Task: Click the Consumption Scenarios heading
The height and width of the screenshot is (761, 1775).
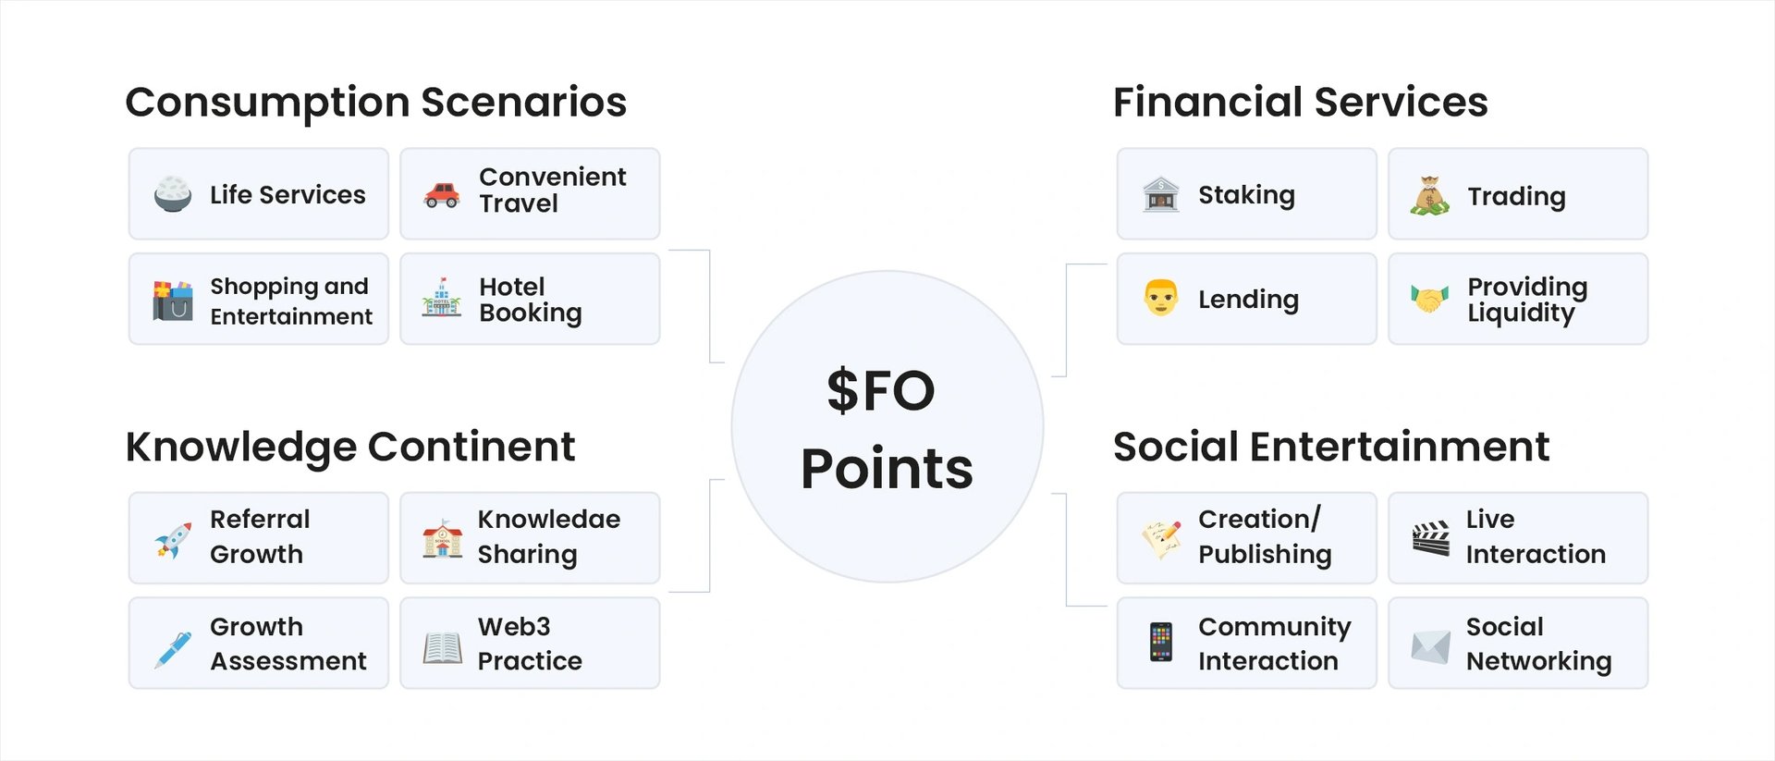Action: (x=376, y=102)
